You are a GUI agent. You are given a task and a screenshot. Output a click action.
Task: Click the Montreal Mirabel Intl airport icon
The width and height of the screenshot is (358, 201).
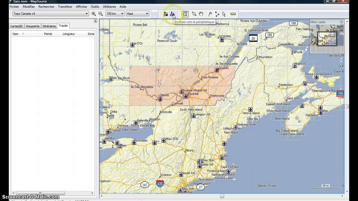coord(182,92)
